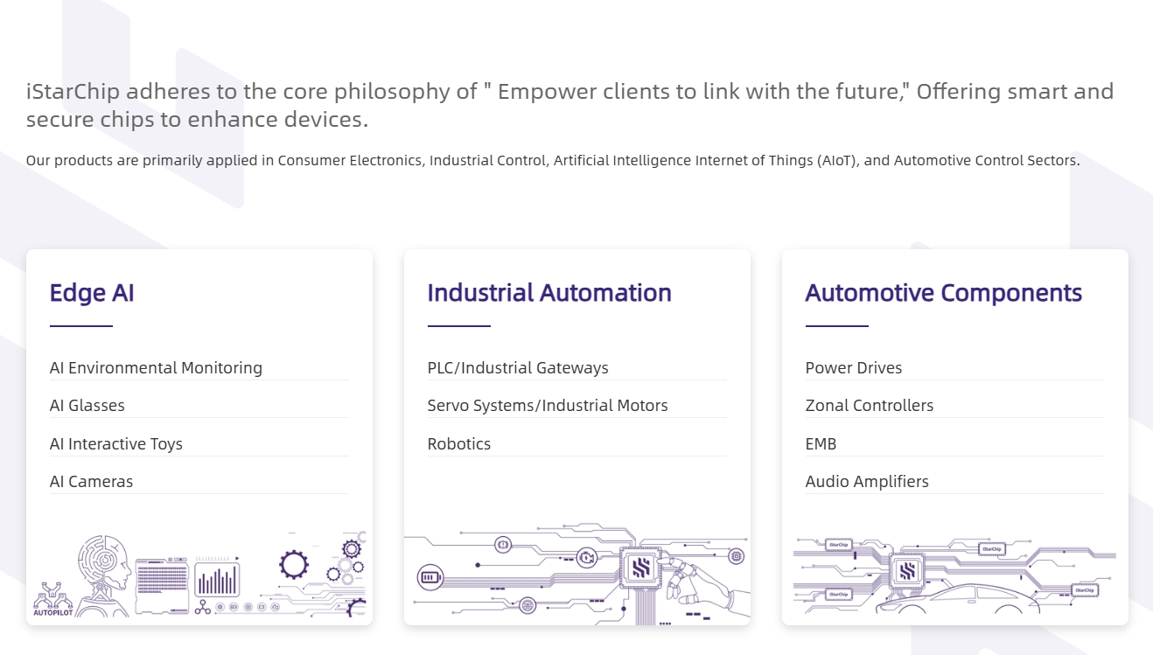Viewport: 1153px width, 655px height.
Task: Click the central chip logo in the Automotive Components card
Action: click(907, 572)
